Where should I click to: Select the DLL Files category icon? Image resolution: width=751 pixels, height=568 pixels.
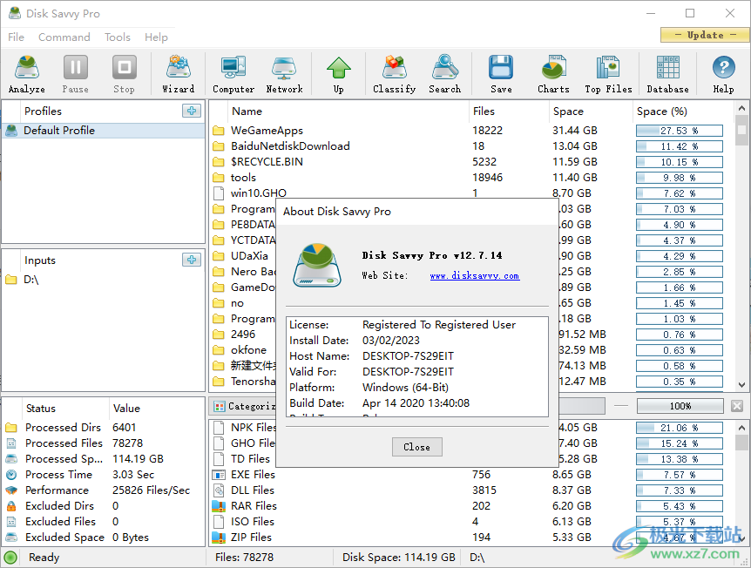coord(219,490)
